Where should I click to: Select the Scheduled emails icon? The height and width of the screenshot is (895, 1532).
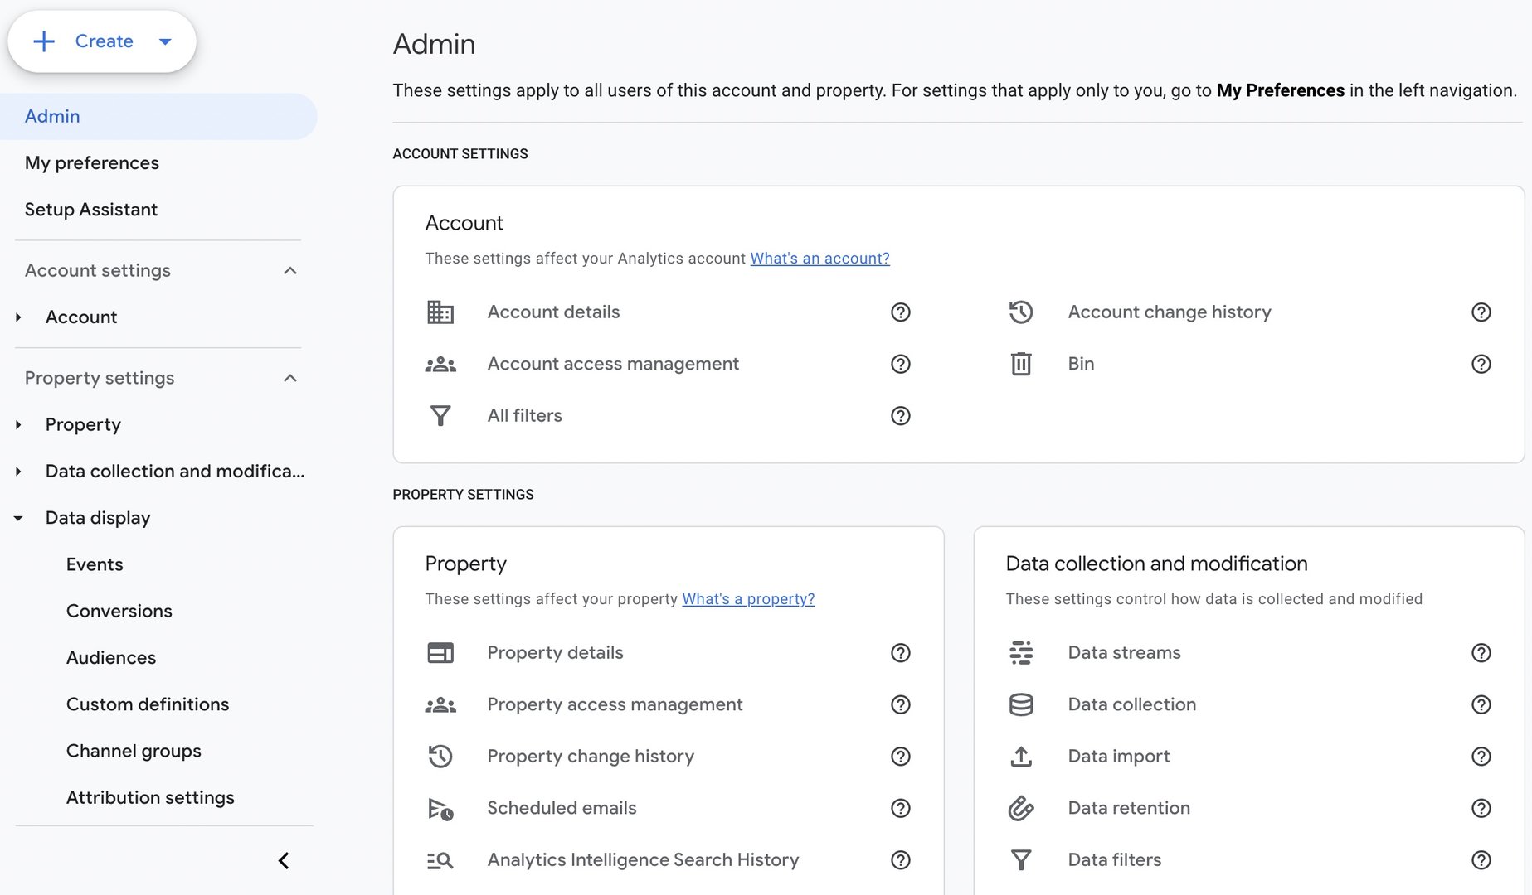tap(440, 808)
